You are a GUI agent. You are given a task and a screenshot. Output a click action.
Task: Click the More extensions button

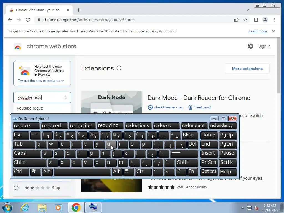[247, 69]
